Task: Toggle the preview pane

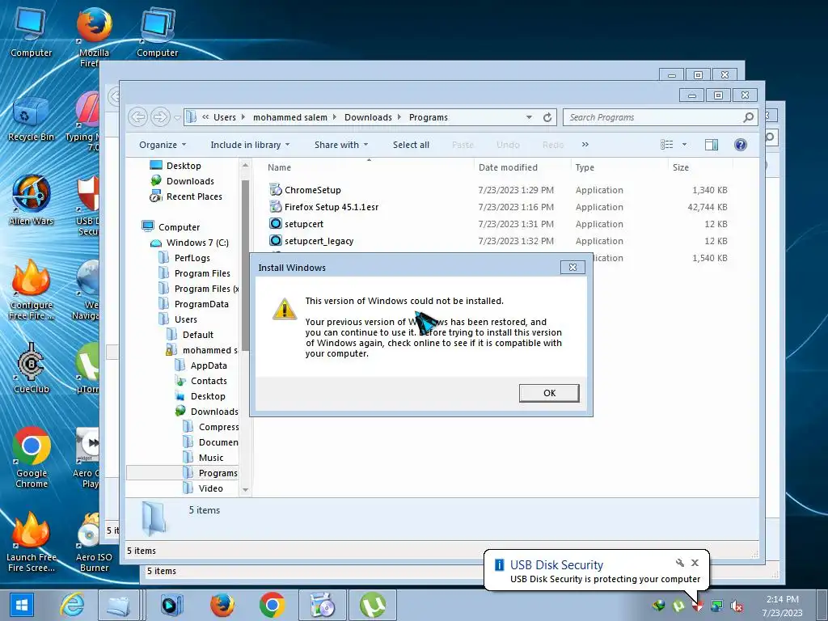Action: pyautogui.click(x=712, y=144)
